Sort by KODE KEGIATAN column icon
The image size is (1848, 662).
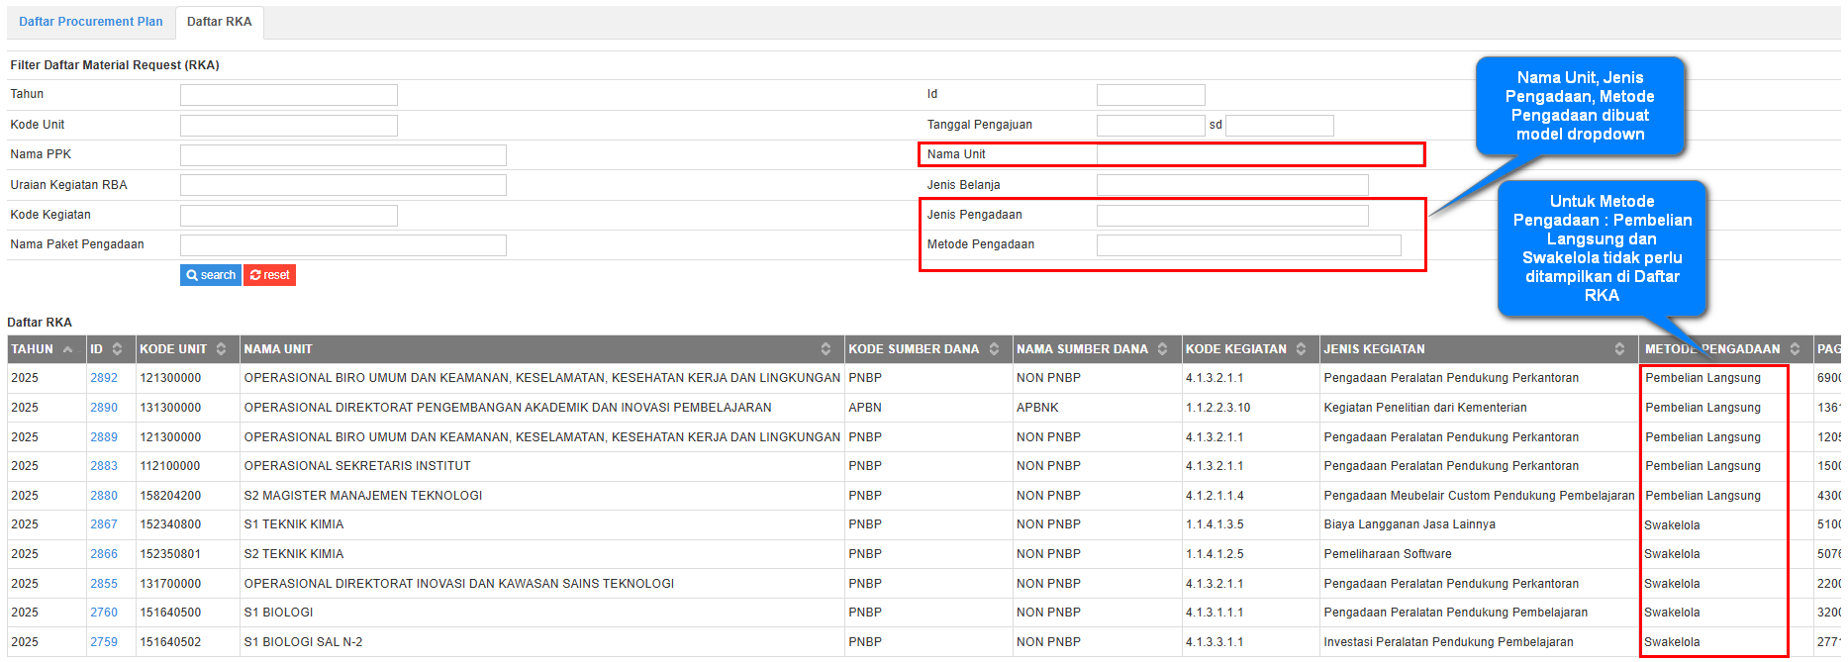tap(1301, 349)
